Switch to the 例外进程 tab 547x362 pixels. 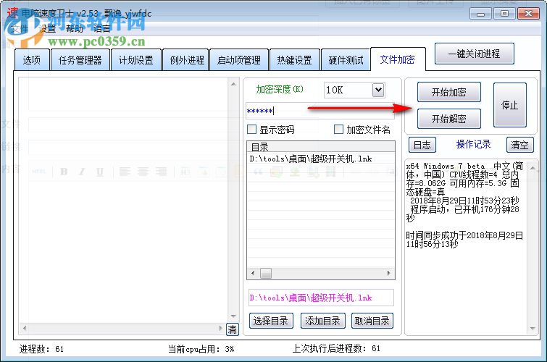pyautogui.click(x=187, y=60)
